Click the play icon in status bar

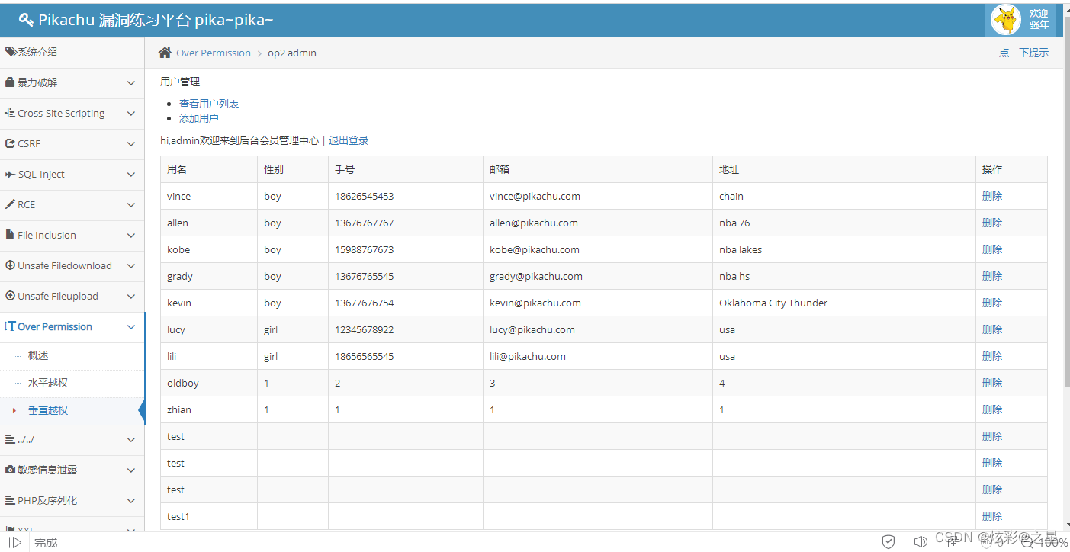point(14,542)
